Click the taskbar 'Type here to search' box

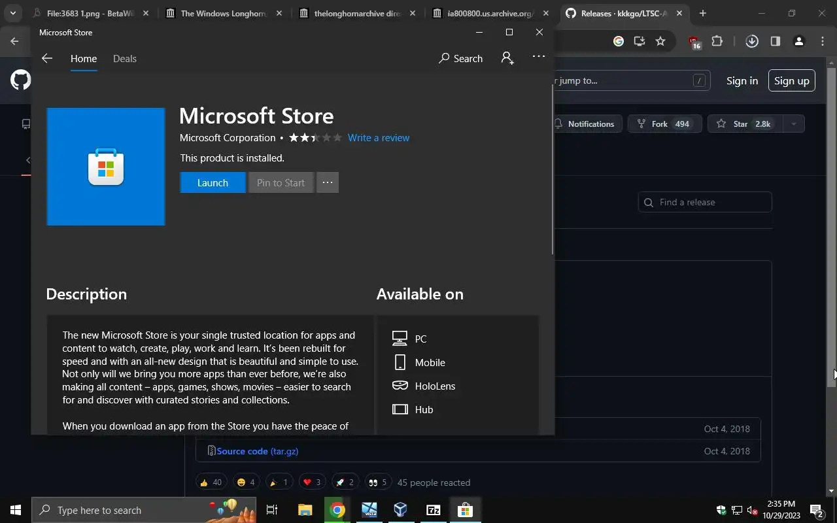pos(144,510)
